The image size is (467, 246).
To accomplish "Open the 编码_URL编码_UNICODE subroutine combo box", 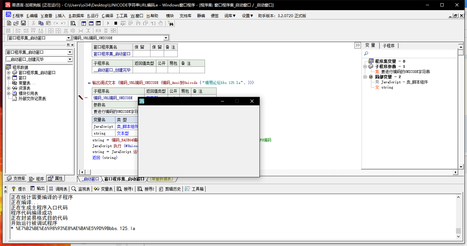I will click(166, 38).
